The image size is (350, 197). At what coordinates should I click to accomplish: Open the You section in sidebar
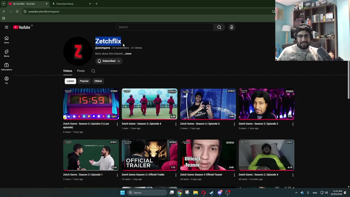click(x=7, y=80)
